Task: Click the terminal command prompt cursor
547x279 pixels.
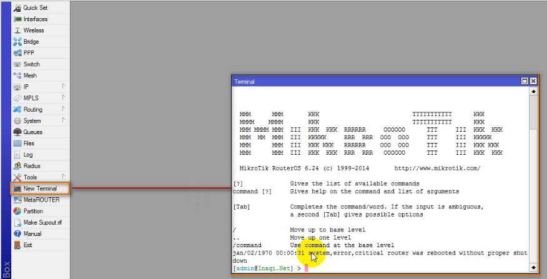Action: pyautogui.click(x=307, y=268)
